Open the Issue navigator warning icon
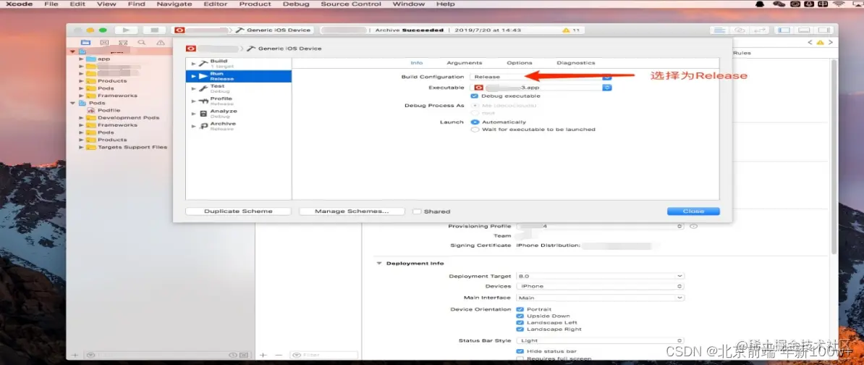This screenshot has height=365, width=864. (x=161, y=43)
